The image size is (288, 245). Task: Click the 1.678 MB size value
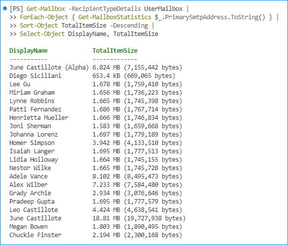(x=106, y=84)
